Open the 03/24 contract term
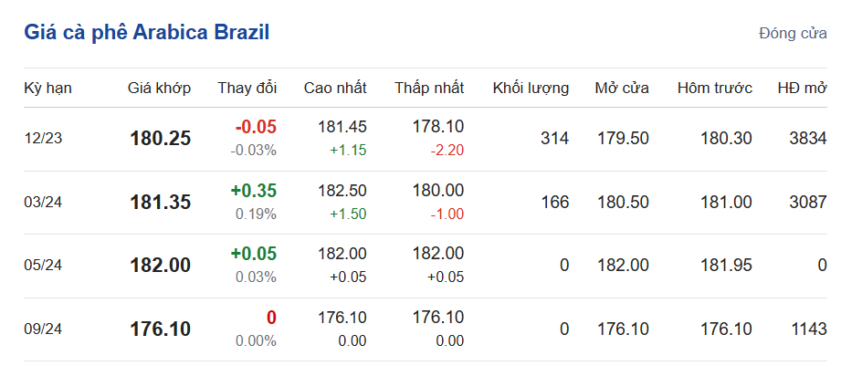Viewport: 862px width, 366px height. tap(41, 203)
